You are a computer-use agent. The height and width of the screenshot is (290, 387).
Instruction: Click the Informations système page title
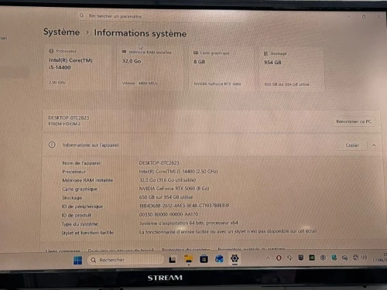(x=140, y=33)
